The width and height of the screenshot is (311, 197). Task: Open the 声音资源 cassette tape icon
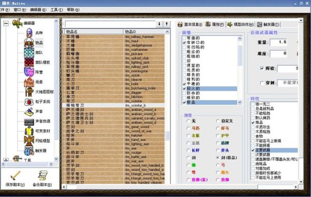pos(29,121)
